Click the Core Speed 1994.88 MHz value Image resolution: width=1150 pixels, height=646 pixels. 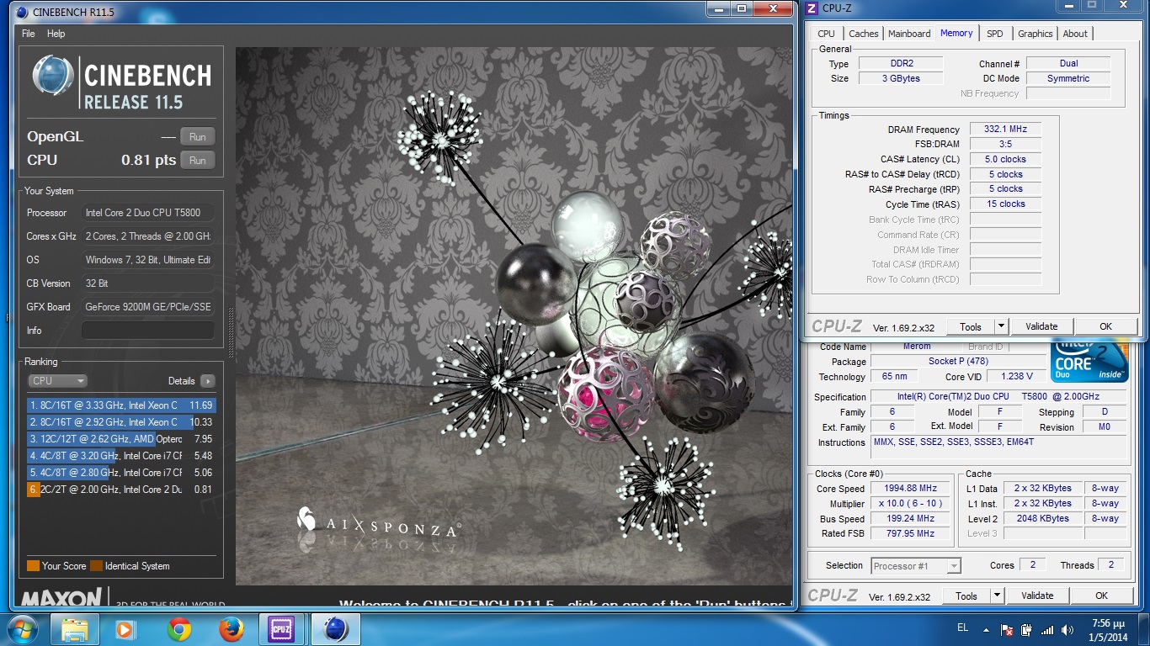pyautogui.click(x=910, y=488)
